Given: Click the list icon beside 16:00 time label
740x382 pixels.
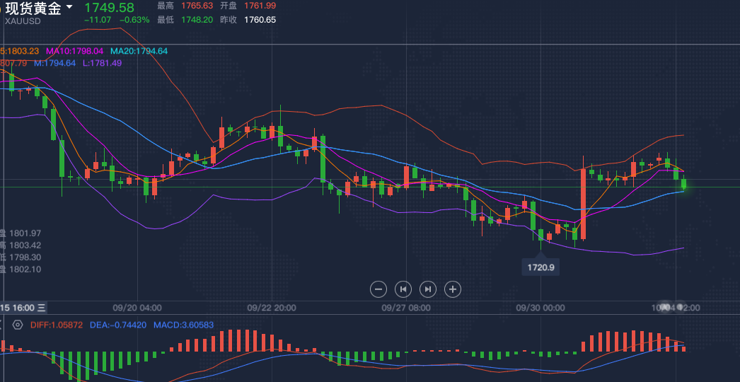Looking at the screenshot, I should (42, 308).
